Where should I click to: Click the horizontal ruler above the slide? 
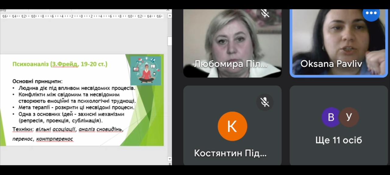[x=82, y=16]
